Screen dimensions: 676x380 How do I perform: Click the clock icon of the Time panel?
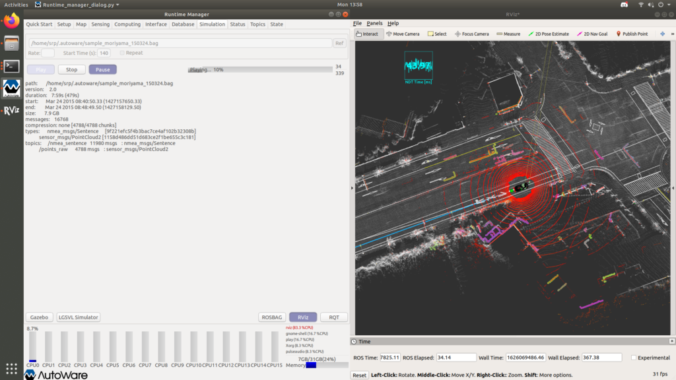tap(354, 342)
